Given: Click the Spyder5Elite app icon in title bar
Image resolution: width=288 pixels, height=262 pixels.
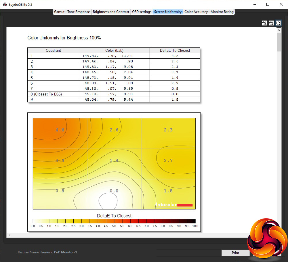Looking at the screenshot, I should [5, 4].
